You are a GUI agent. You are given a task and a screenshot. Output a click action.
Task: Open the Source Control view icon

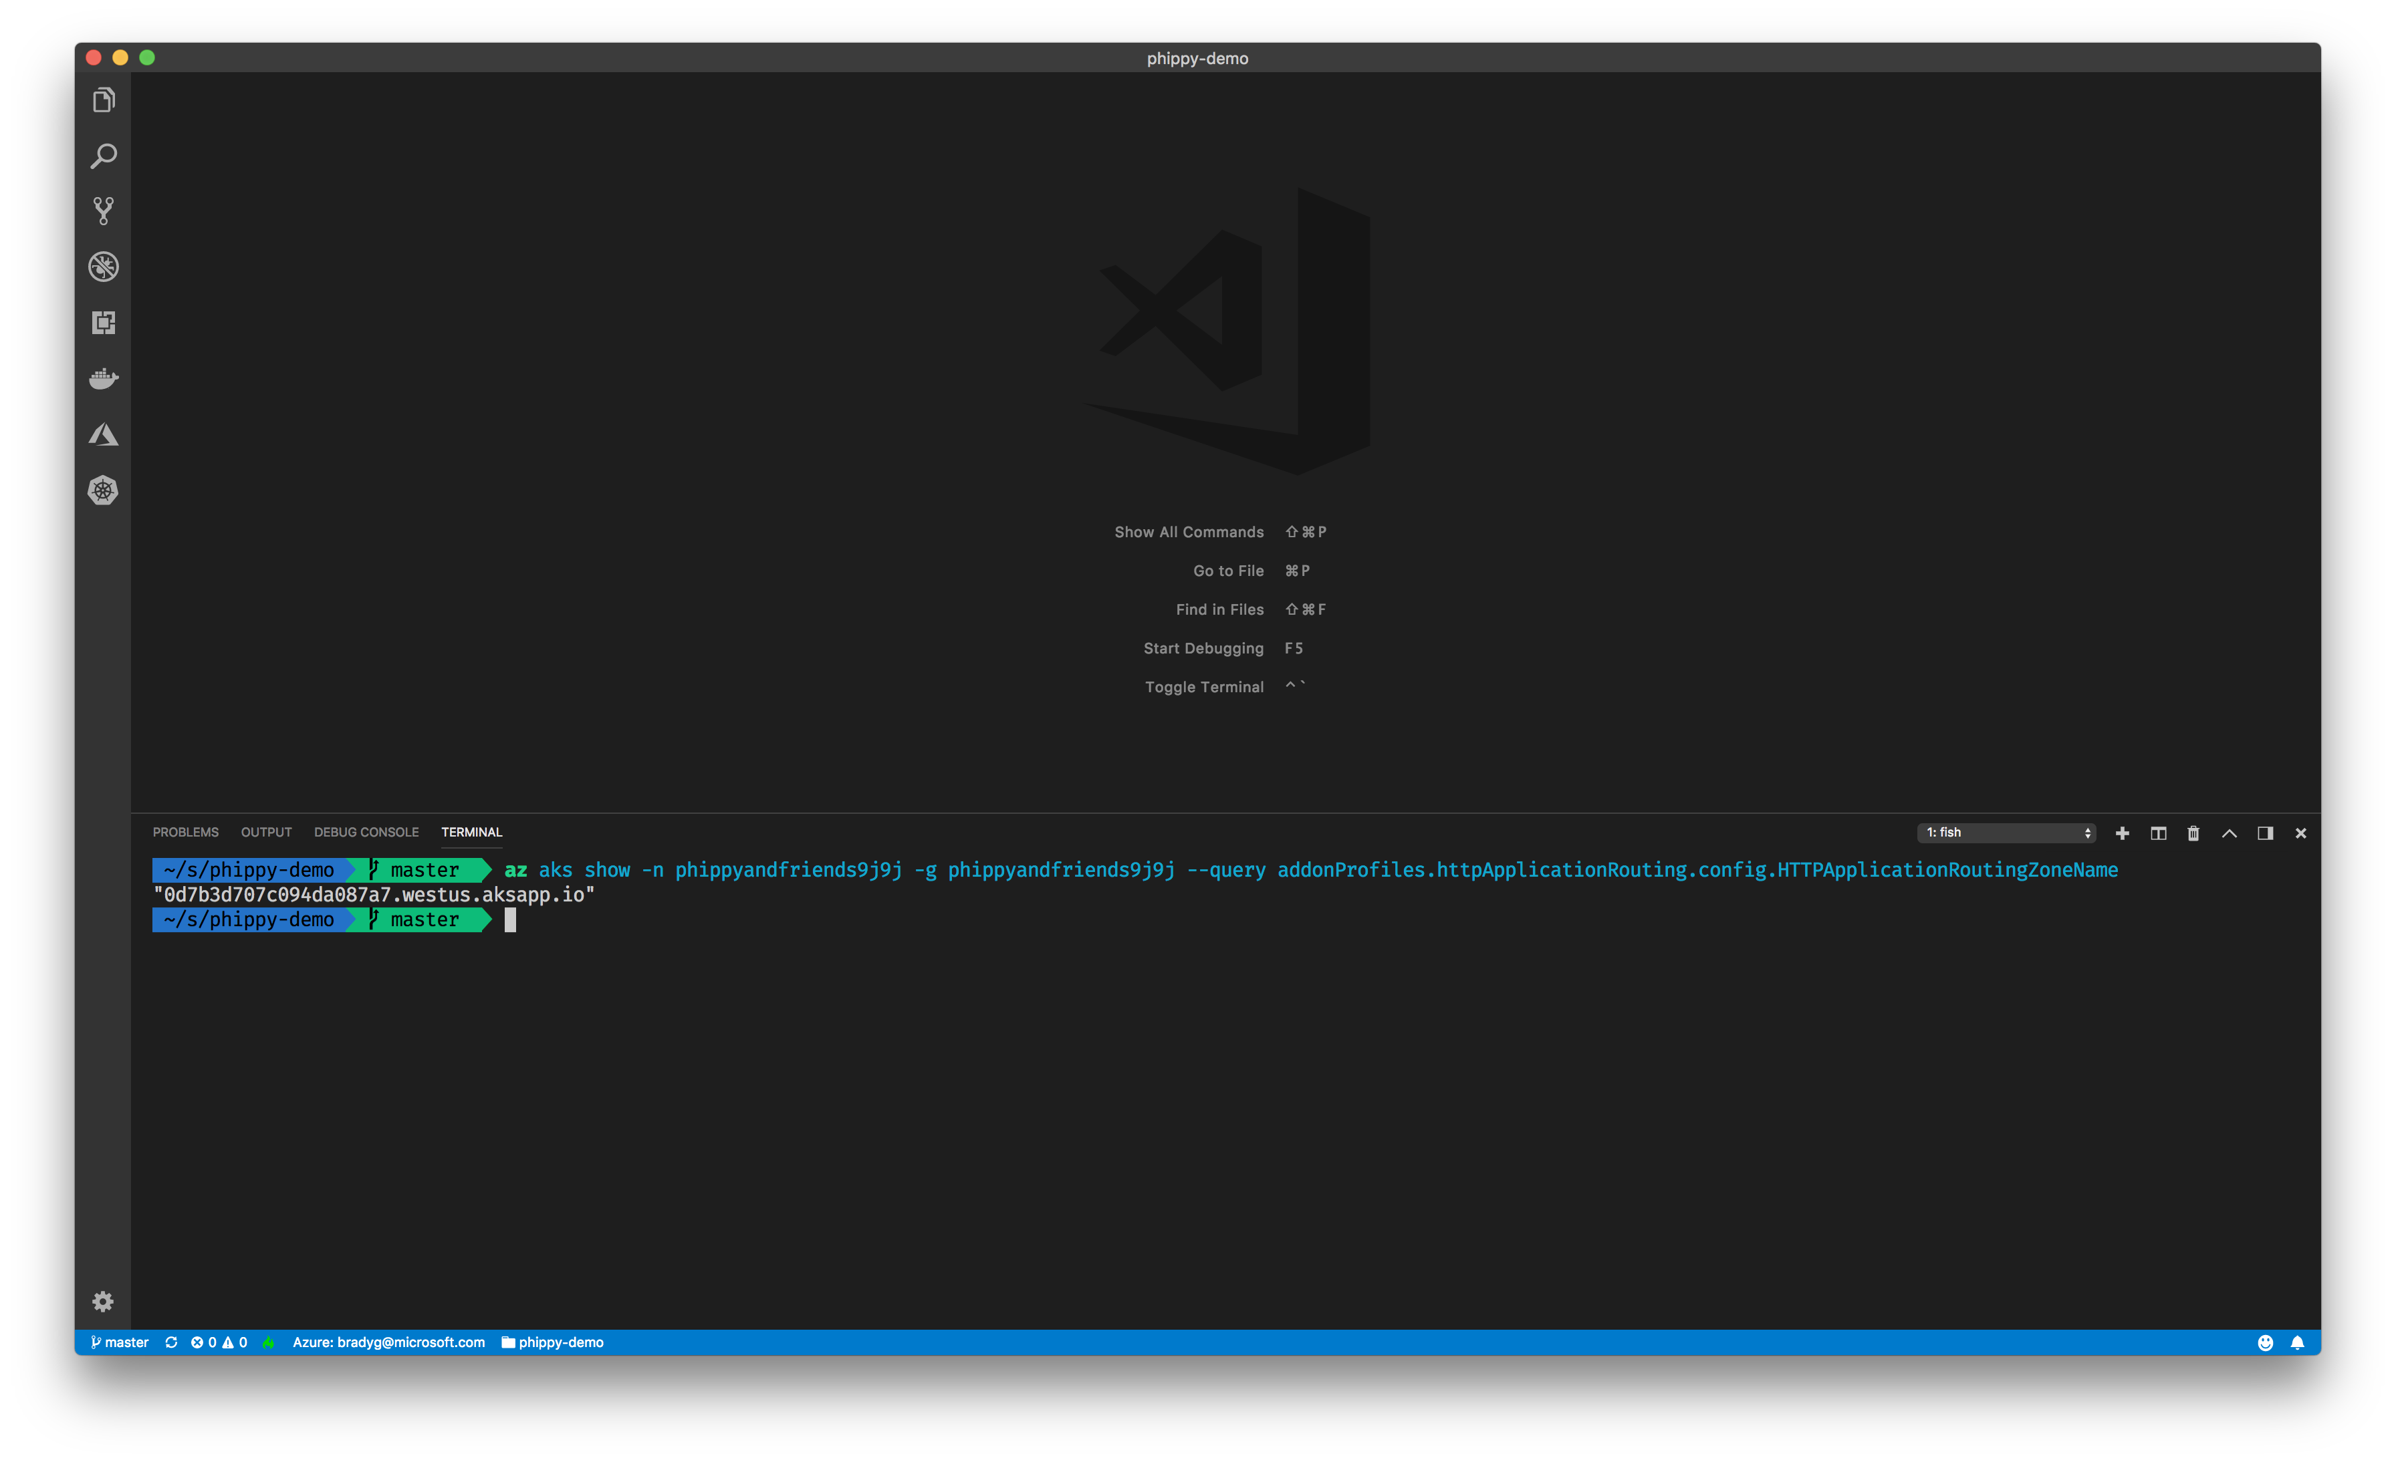click(103, 211)
